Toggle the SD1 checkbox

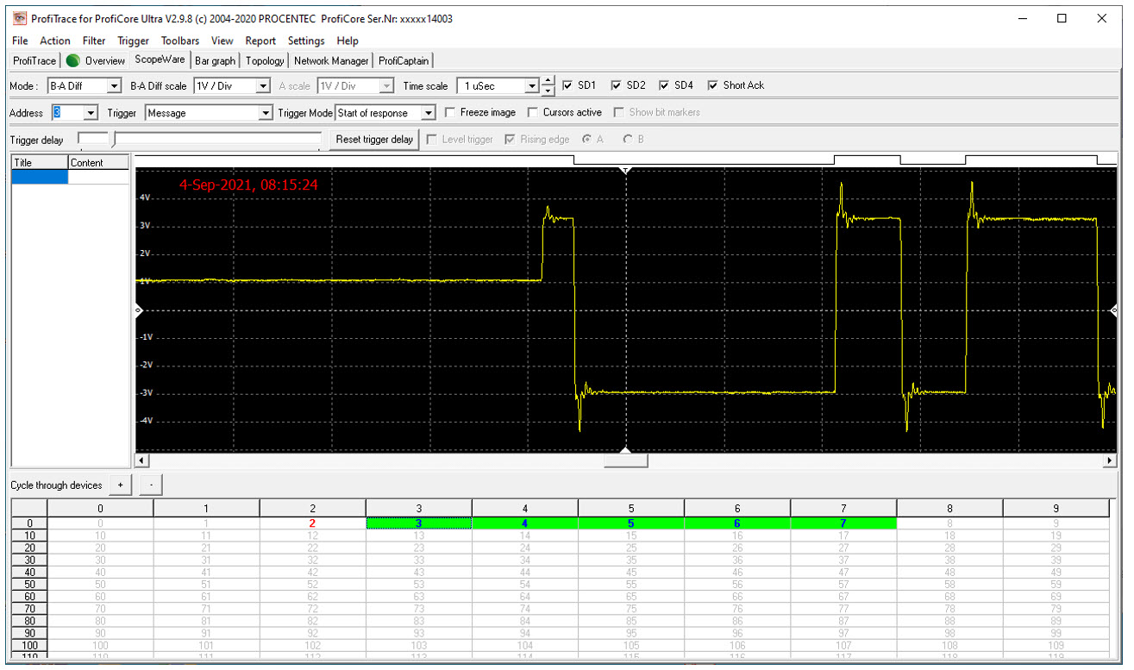(x=567, y=85)
